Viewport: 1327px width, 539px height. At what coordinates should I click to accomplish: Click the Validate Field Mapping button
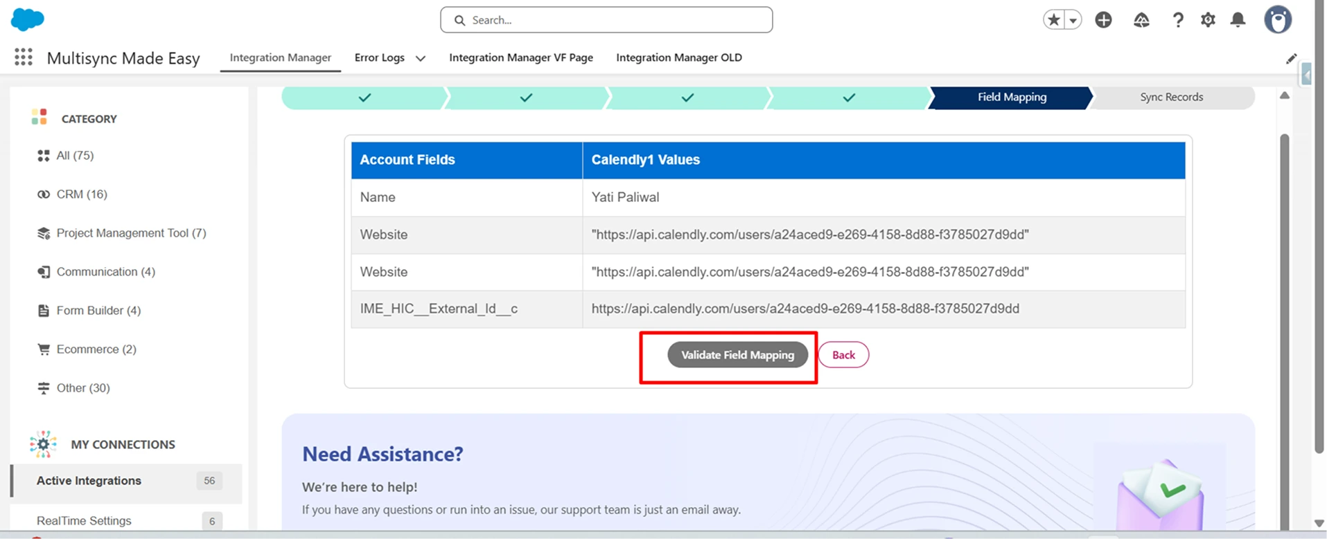click(737, 355)
